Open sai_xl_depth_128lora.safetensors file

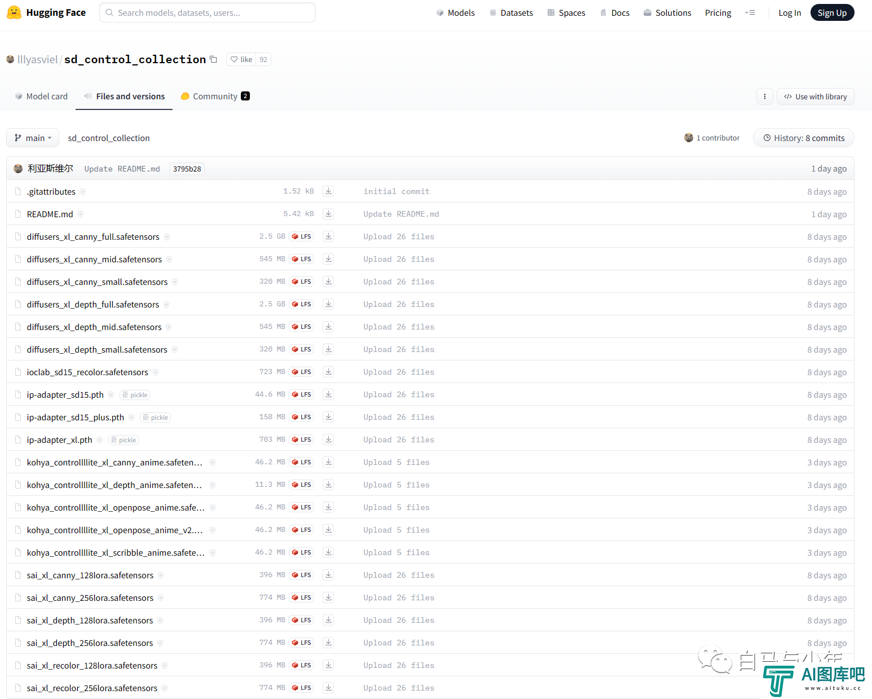(x=90, y=620)
